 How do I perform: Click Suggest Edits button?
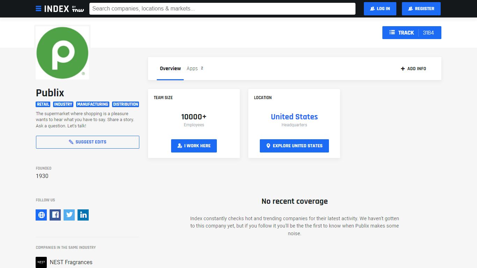pos(88,142)
